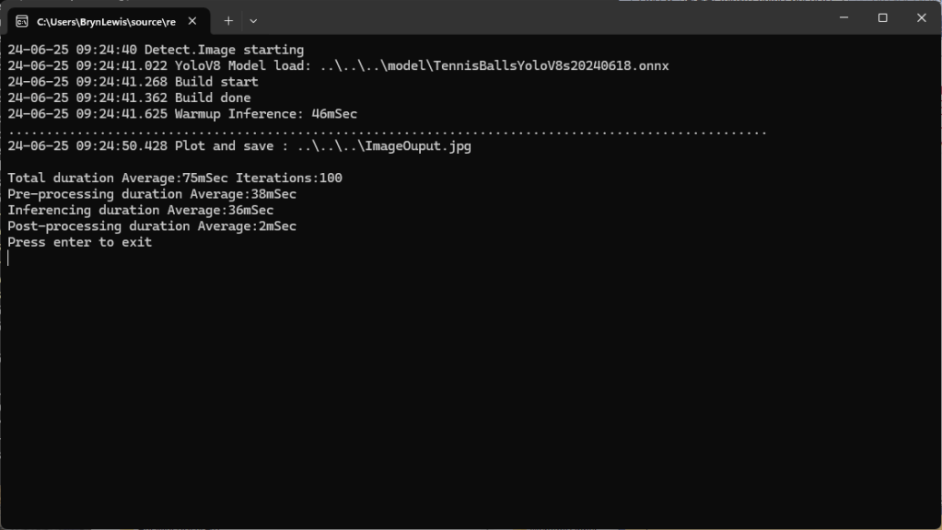Image resolution: width=942 pixels, height=530 pixels.
Task: Minimize the terminal window
Action: [x=843, y=18]
